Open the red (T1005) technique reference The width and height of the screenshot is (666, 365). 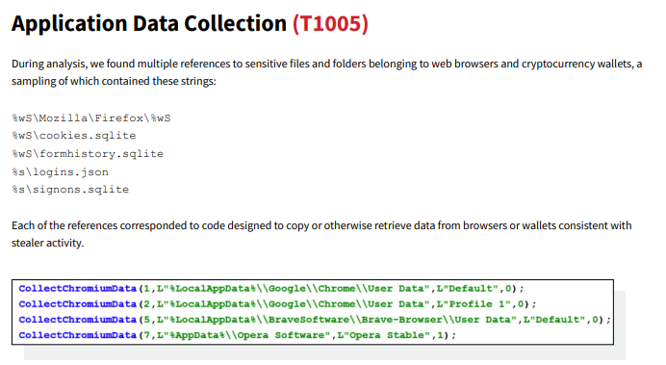pyautogui.click(x=330, y=23)
